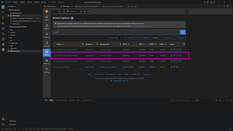The image size is (233, 131).
Task: Open the Name column filter dropdown
Action: coord(83,44)
